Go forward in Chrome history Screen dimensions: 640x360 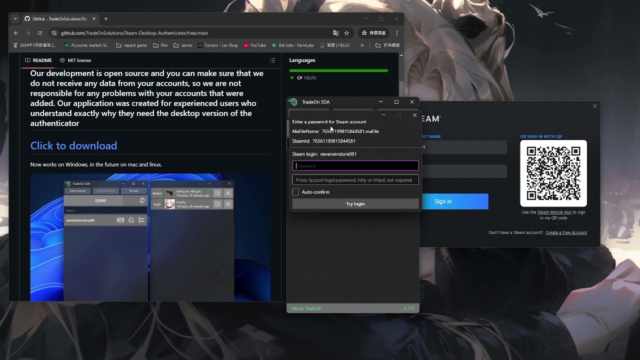click(x=28, y=33)
